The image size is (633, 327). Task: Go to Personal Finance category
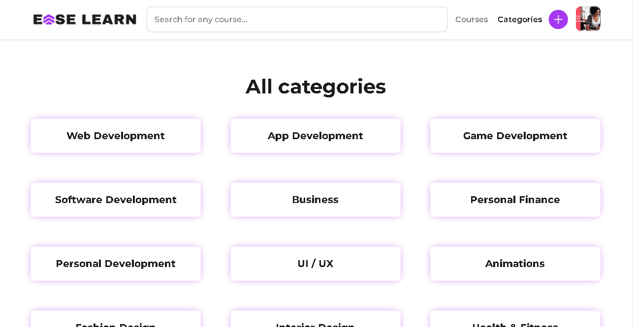(515, 200)
